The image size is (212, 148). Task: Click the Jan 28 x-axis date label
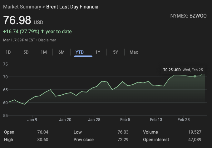click(x=94, y=119)
